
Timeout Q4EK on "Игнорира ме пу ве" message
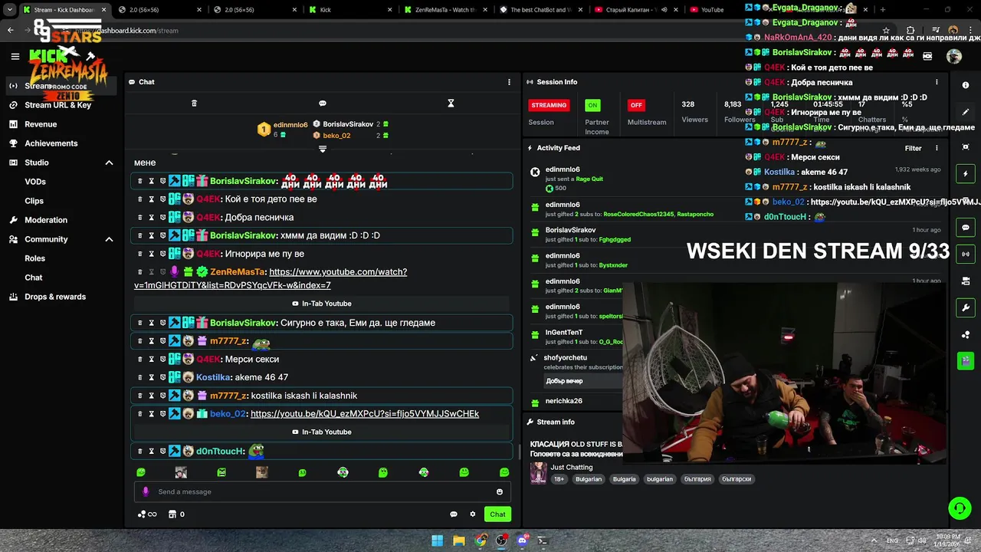[x=151, y=254]
